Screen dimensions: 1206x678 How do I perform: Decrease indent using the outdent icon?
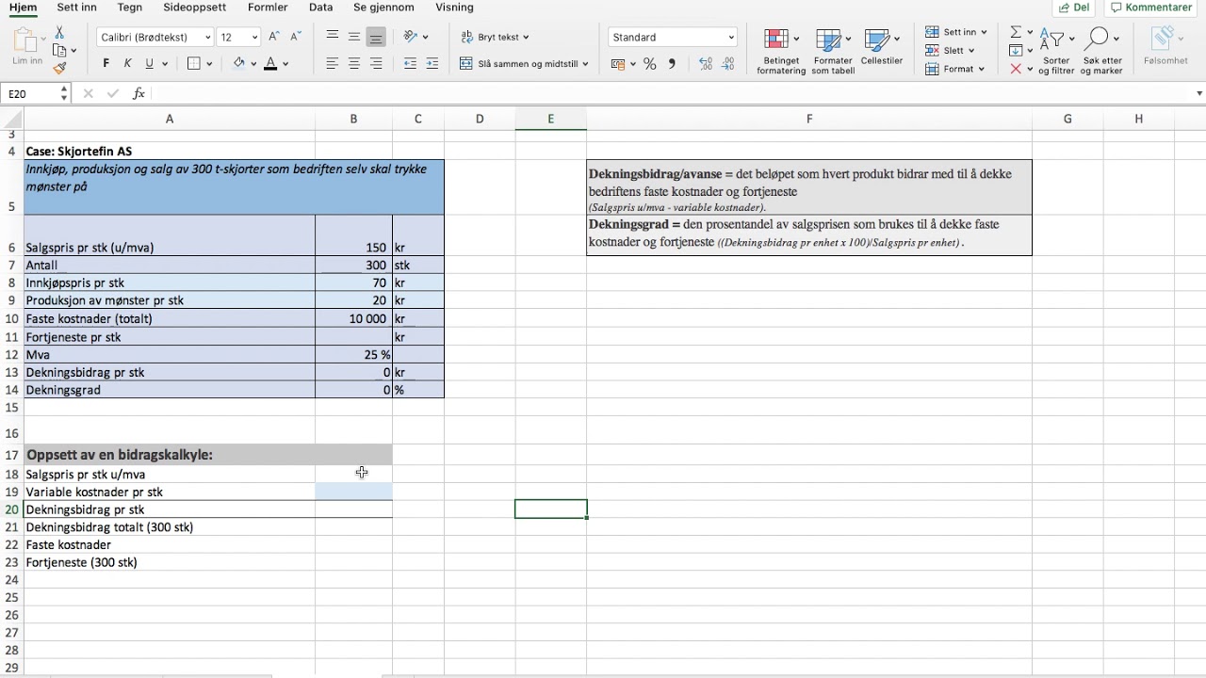410,64
